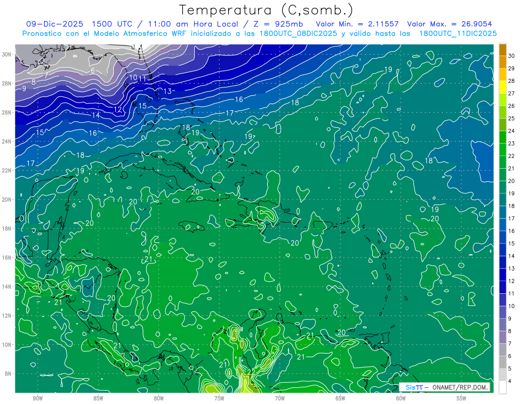Click the '14' contour label on the map
This screenshot has width=523, height=404.
tap(96, 115)
